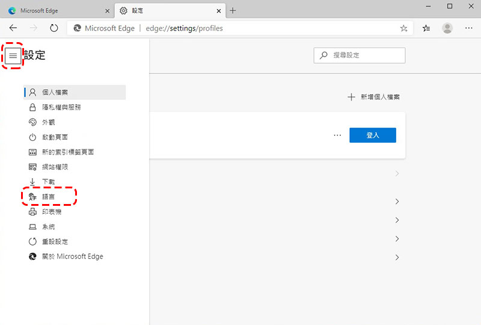The width and height of the screenshot is (481, 325).
Task: Click the 登入 sign-in button
Action: tap(373, 135)
